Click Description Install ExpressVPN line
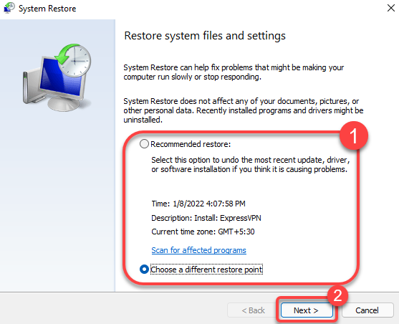The height and width of the screenshot is (324, 399). [206, 218]
